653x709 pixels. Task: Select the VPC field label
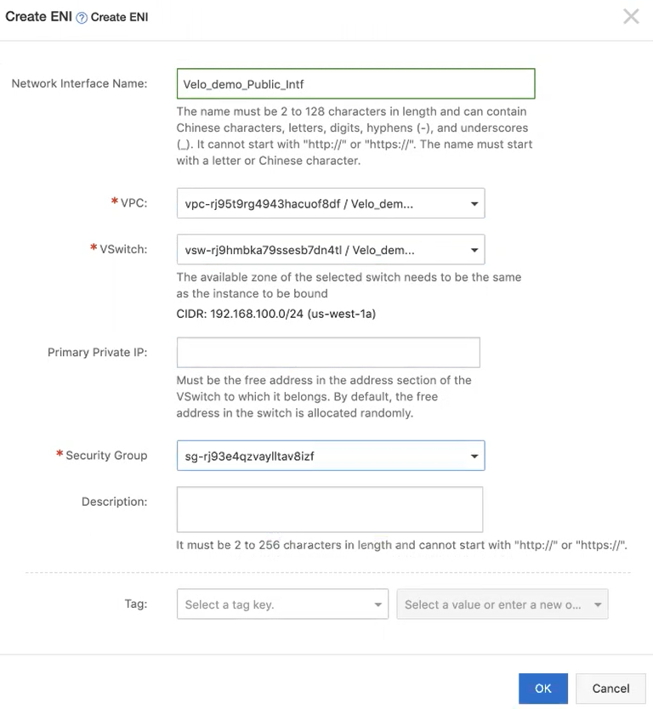[133, 204]
